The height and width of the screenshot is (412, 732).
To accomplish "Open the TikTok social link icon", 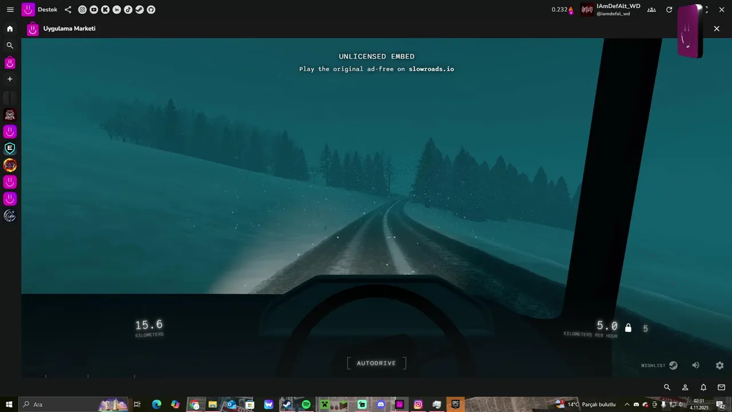I will click(x=128, y=10).
